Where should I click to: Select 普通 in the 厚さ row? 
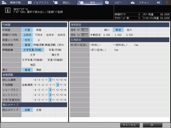pyautogui.click(x=27, y=70)
